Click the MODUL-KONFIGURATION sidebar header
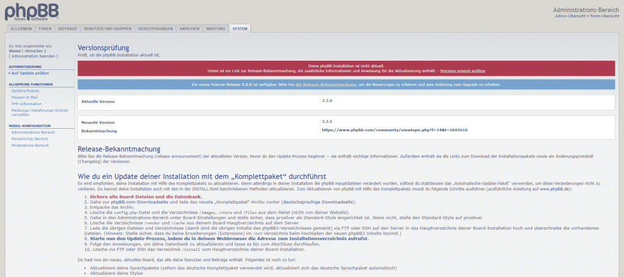The image size is (624, 277). pyautogui.click(x=29, y=126)
